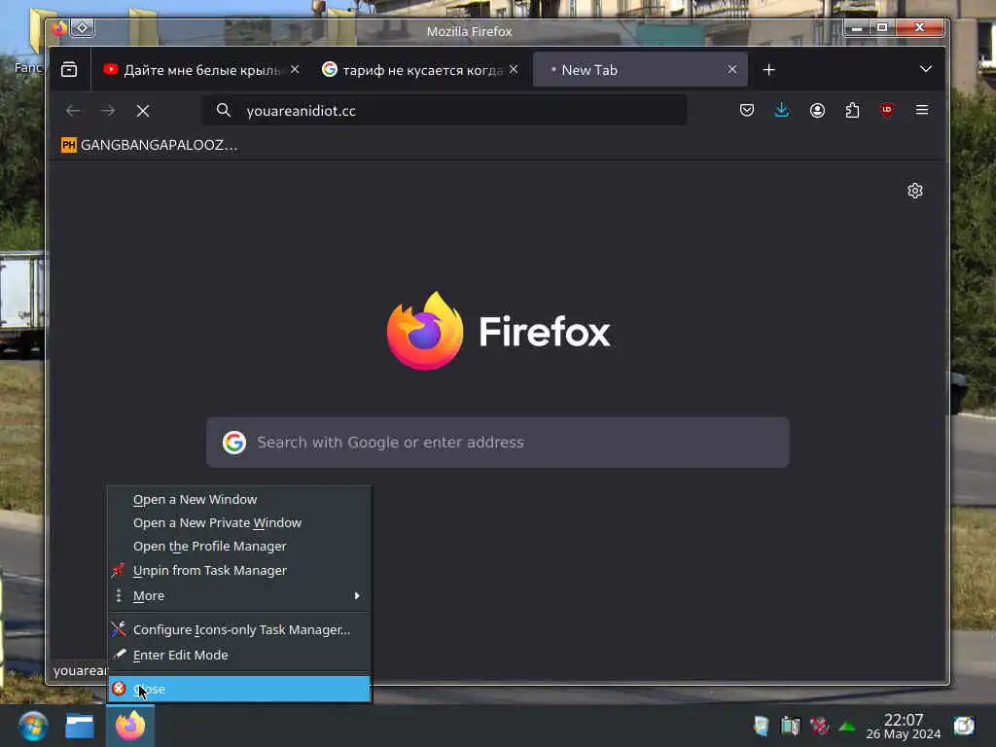Choose 'Close' in the taskbar context menu
The width and height of the screenshot is (996, 747).
pyautogui.click(x=239, y=689)
